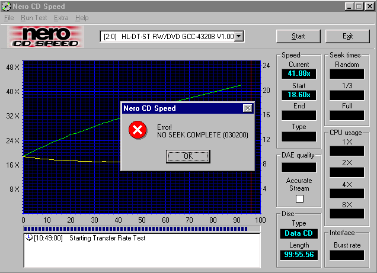
Task: Click the disc length 99:55.56
Action: tap(299, 255)
